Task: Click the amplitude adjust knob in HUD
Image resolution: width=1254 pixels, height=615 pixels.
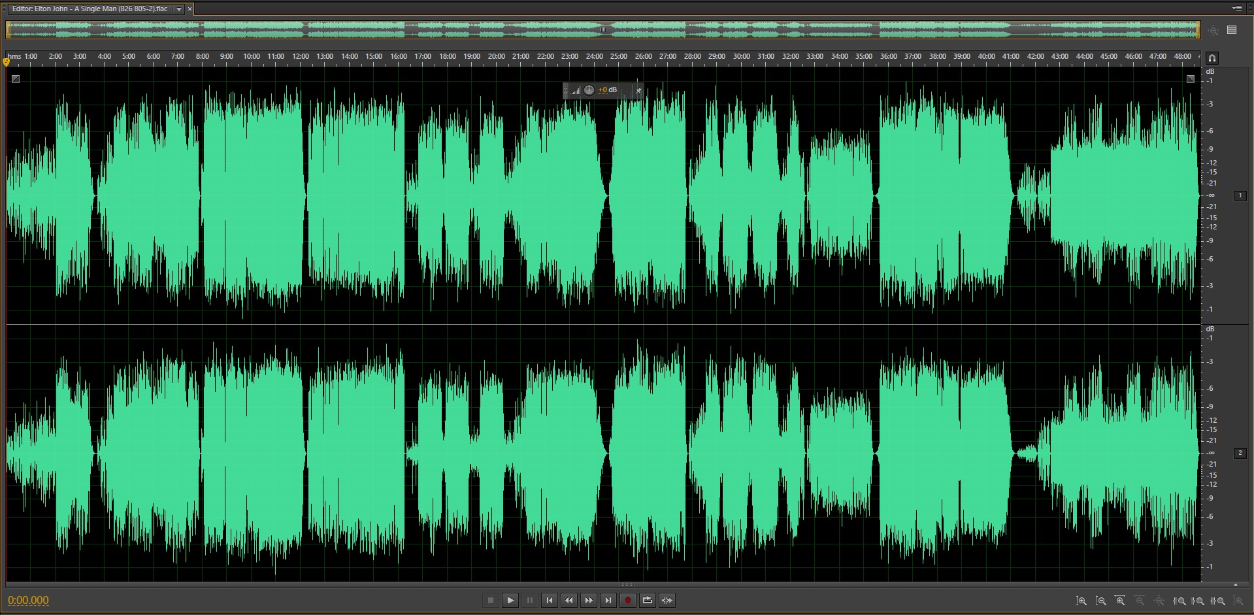Action: click(x=589, y=90)
